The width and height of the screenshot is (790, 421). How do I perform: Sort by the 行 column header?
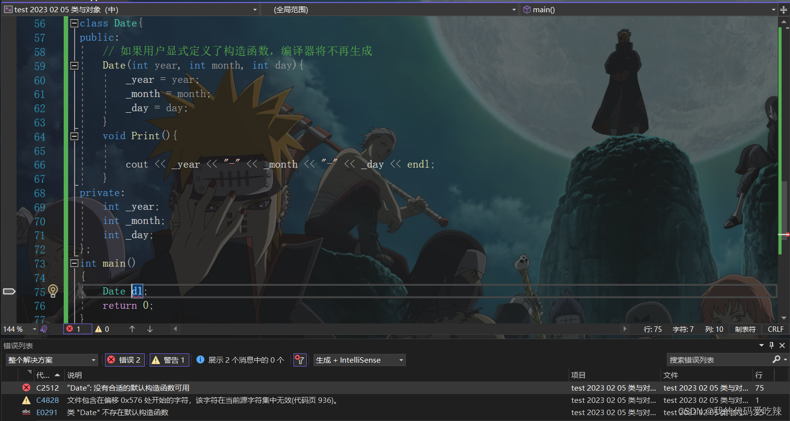(x=764, y=375)
